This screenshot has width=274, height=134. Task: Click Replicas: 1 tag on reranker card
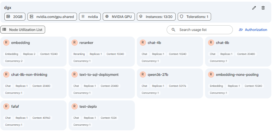coord(96,54)
